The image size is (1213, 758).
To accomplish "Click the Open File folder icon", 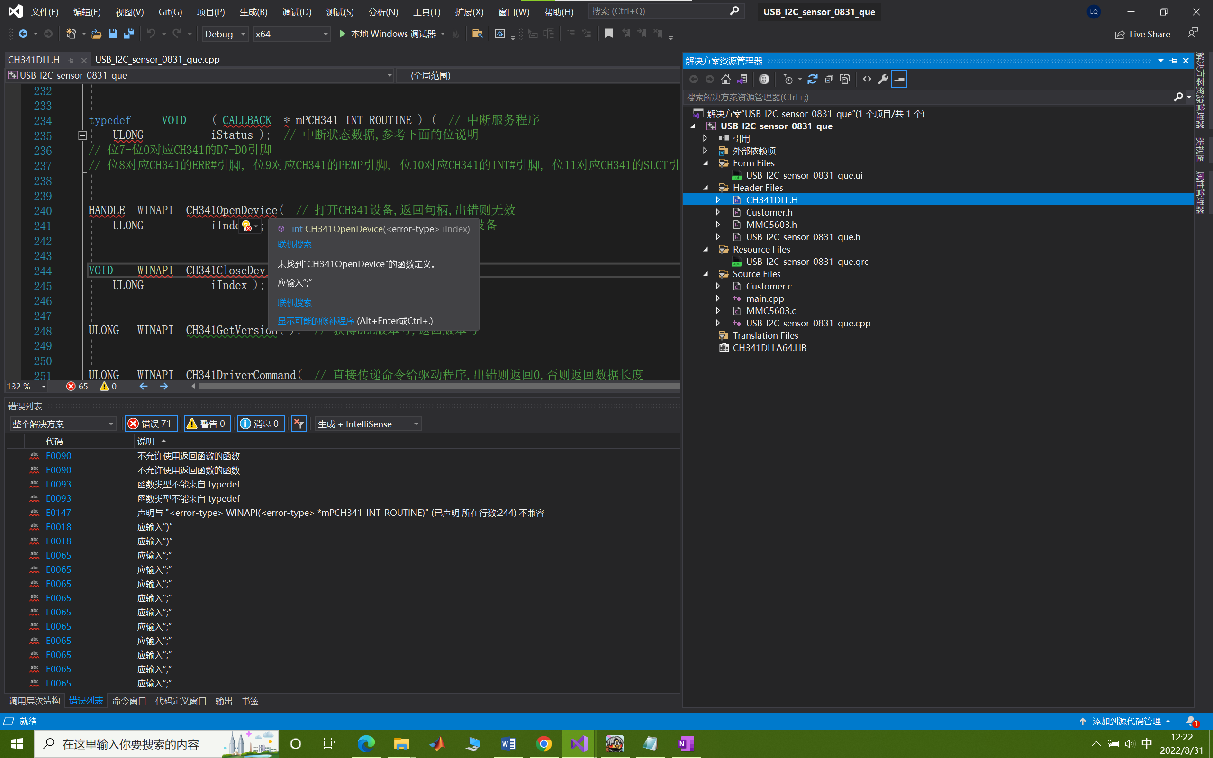I will tap(96, 34).
